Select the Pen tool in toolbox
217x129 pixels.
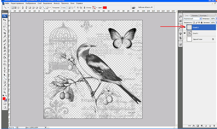[x=5, y=68]
